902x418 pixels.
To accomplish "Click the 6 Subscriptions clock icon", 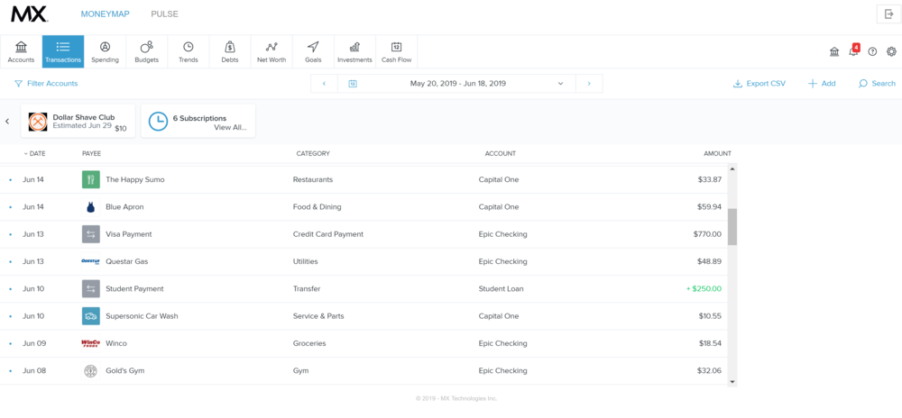I will point(158,121).
